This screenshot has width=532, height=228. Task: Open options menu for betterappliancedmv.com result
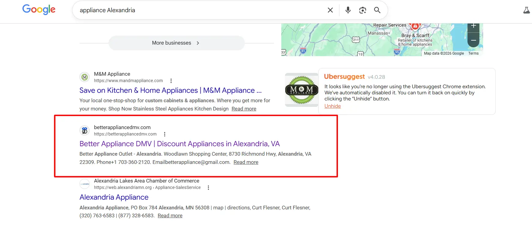[164, 134]
